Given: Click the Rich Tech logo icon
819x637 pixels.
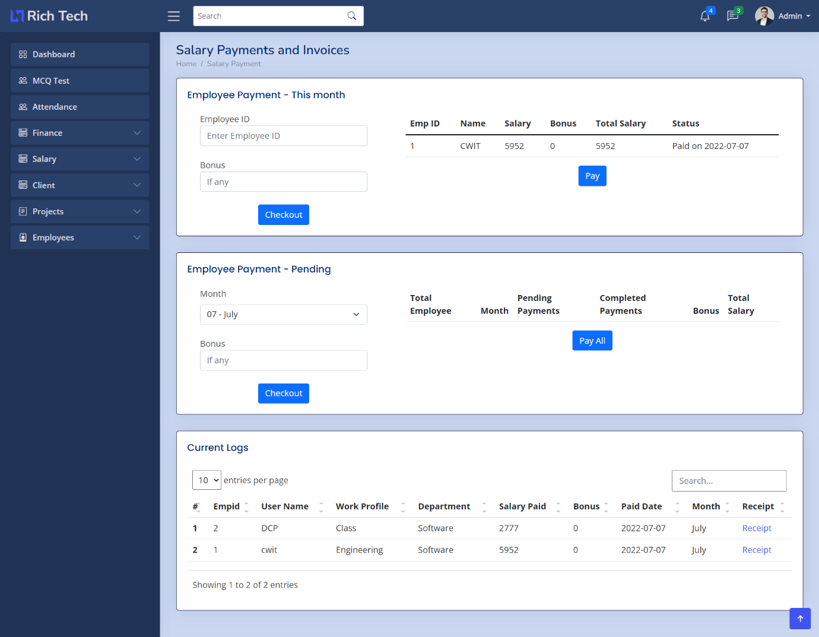Looking at the screenshot, I should (17, 16).
